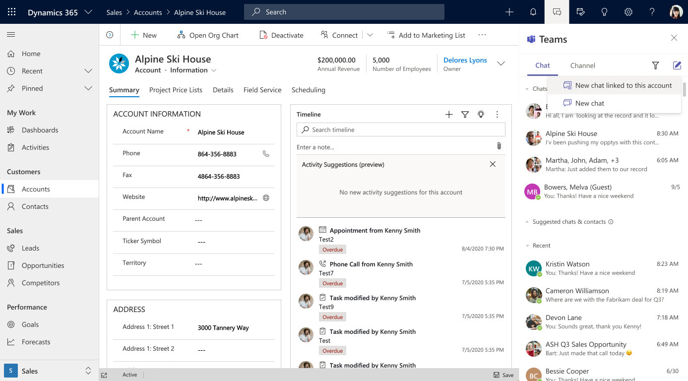Open timeline more options ellipsis
The image size is (688, 381).
(497, 115)
